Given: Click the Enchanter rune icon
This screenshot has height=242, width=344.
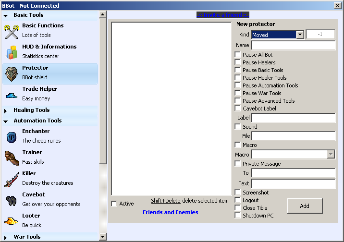Looking at the screenshot, I should click(12, 137).
